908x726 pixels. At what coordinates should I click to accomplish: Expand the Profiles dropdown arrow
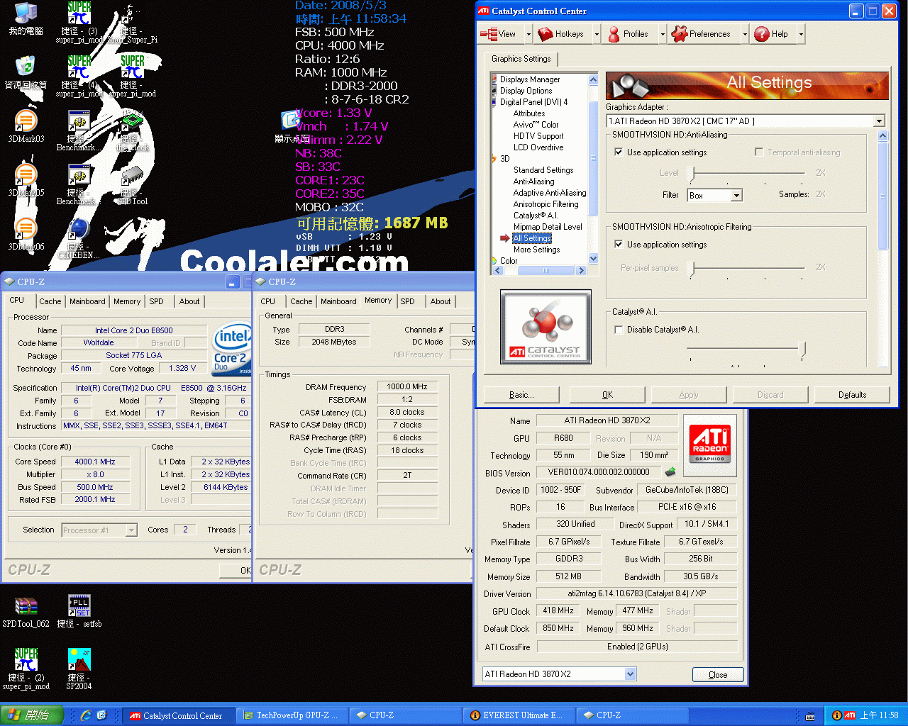coord(663,34)
